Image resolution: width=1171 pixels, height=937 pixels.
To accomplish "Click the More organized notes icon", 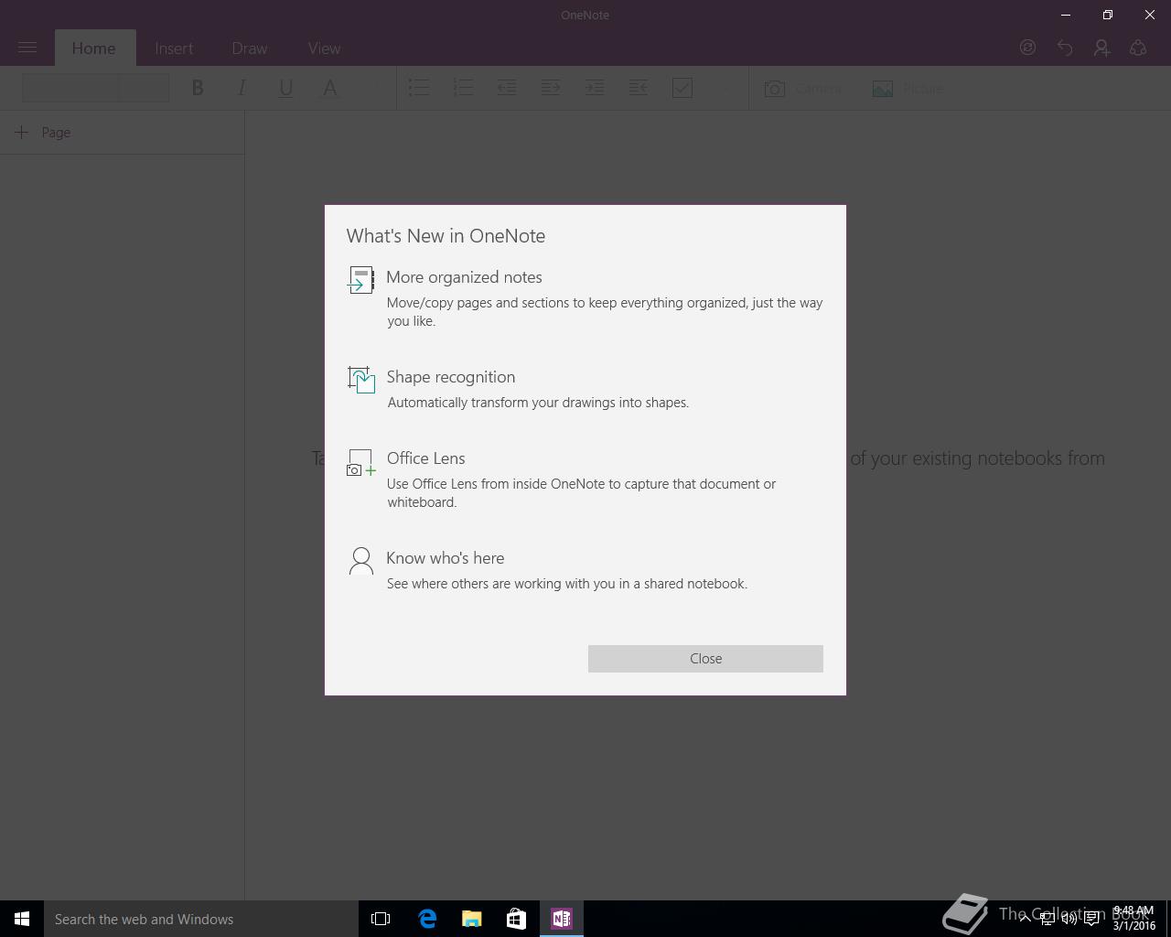I will [x=360, y=280].
